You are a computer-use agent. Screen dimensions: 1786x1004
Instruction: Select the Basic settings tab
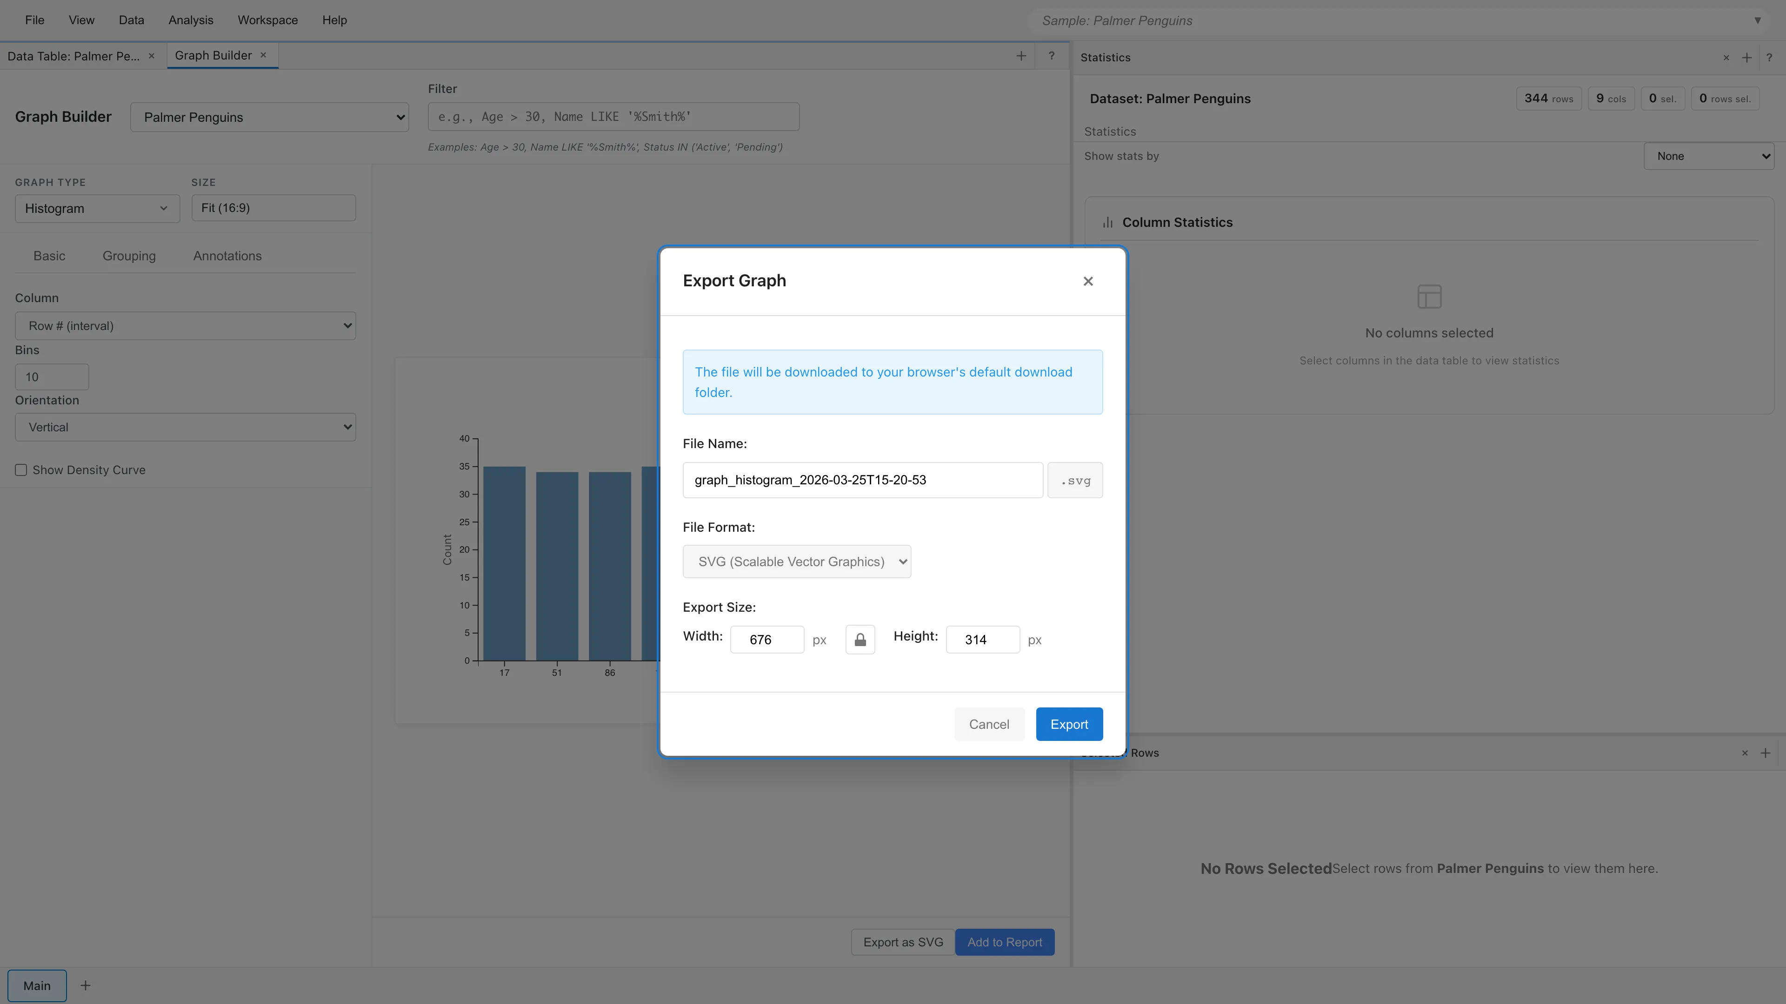tap(49, 256)
